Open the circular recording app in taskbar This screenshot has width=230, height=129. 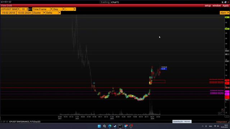[x=131, y=126]
